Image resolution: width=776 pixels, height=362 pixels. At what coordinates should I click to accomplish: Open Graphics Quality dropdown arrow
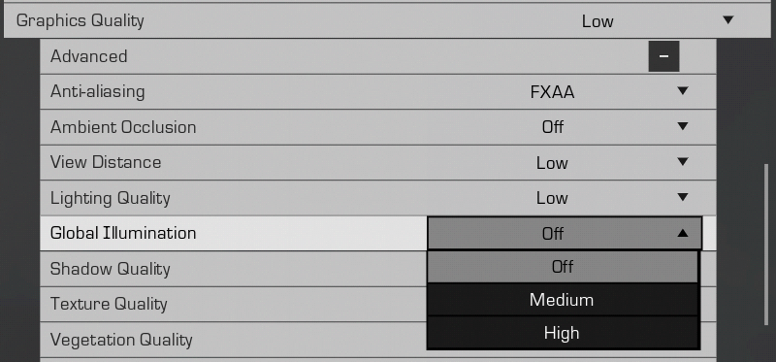pos(727,20)
